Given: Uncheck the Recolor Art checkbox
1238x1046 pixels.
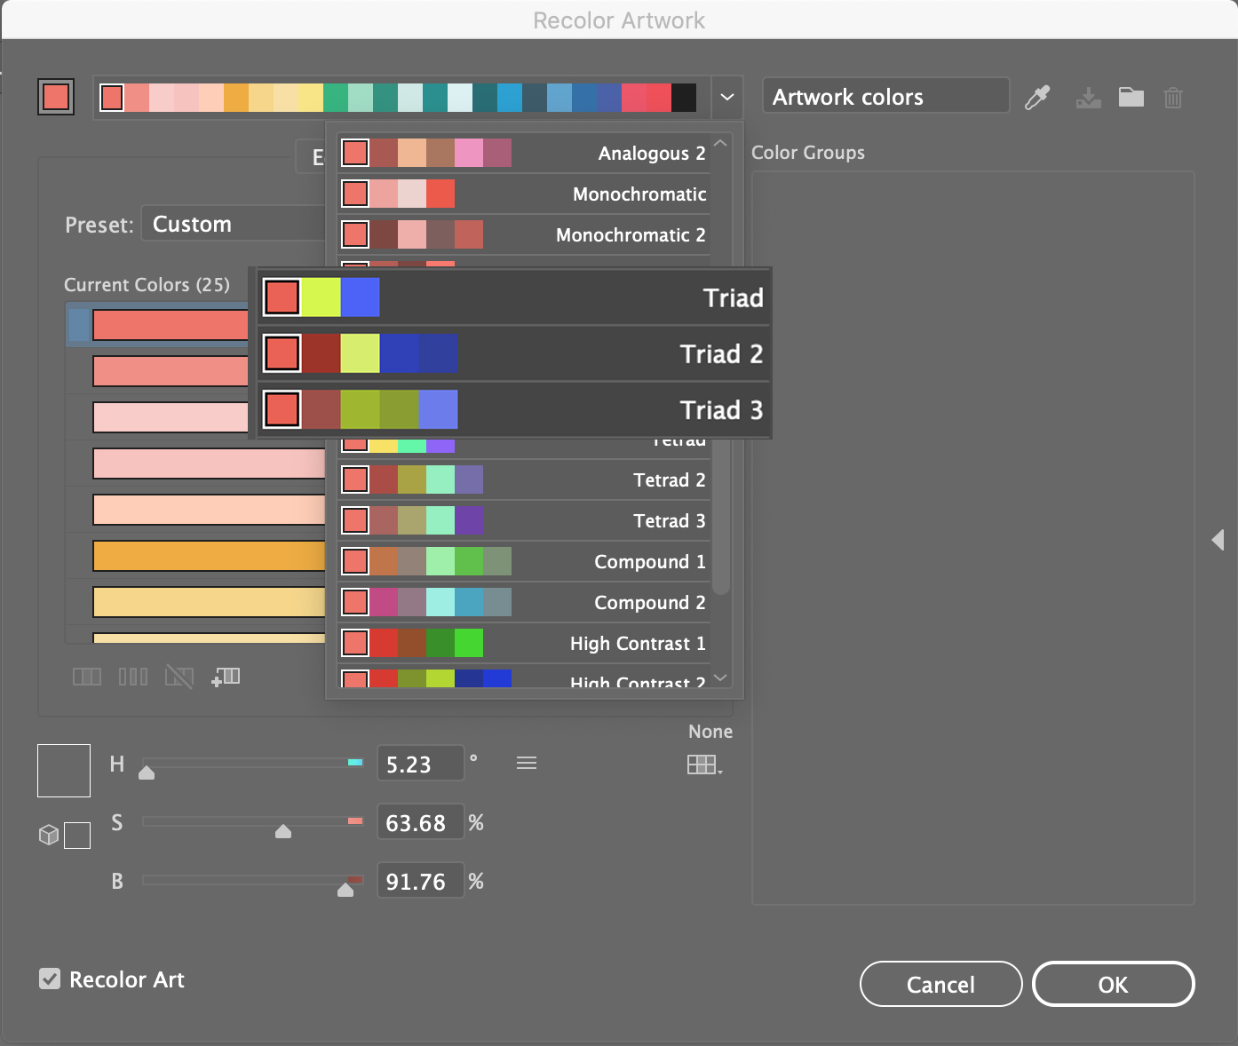Looking at the screenshot, I should click(x=51, y=979).
